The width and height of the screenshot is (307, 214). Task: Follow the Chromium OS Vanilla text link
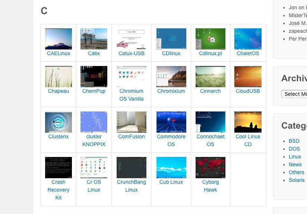[x=132, y=95]
